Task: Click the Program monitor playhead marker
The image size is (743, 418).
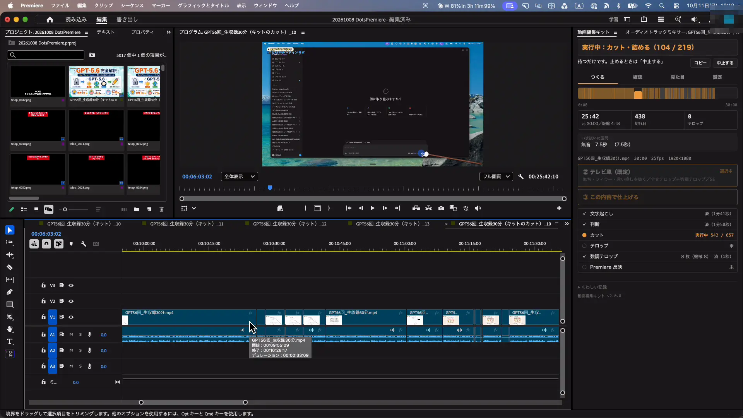Action: 270,188
